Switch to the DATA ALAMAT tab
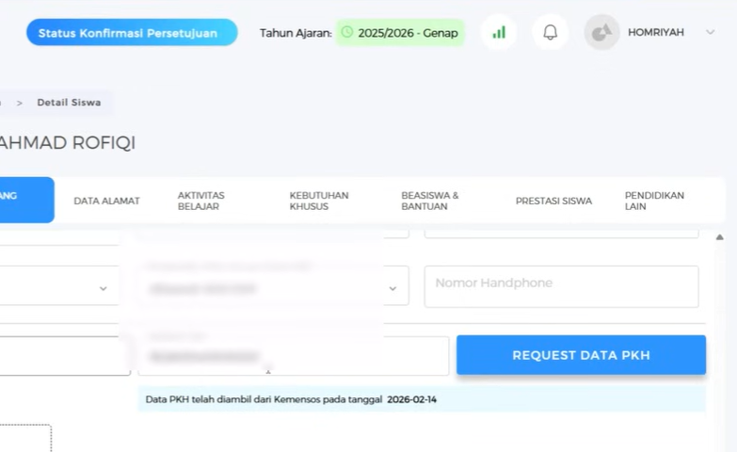The width and height of the screenshot is (737, 452). (106, 201)
